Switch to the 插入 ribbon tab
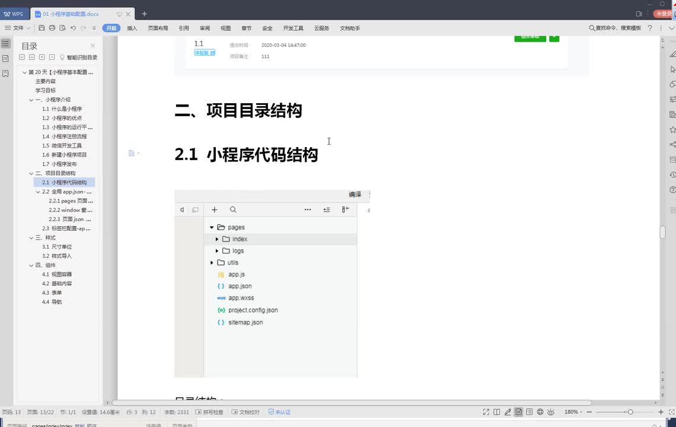The width and height of the screenshot is (676, 427). coord(132,28)
